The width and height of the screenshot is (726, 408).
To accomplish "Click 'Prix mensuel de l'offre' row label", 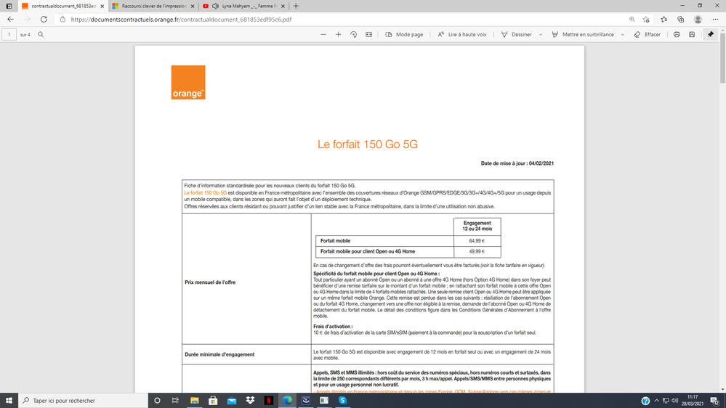I will point(210,282).
